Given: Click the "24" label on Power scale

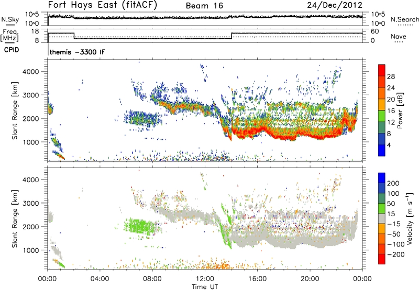Looking at the screenshot, I should pyautogui.click(x=391, y=88).
